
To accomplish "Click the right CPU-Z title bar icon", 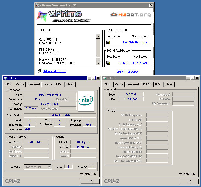I will click(104, 78).
